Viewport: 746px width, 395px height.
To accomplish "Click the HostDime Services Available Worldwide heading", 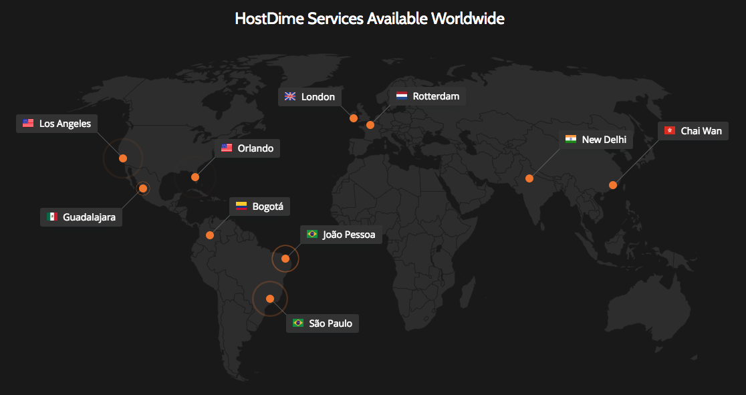I will pos(370,19).
